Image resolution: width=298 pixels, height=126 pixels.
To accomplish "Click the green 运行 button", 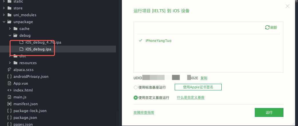I will pos(269,113).
